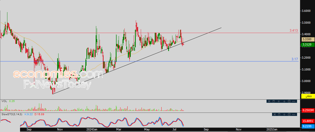Select the blue 3.17 support line label
The image size is (315, 132).
[x=295, y=59]
